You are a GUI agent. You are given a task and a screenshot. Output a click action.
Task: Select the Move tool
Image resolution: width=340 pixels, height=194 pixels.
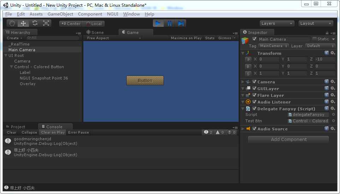[x=23, y=23]
